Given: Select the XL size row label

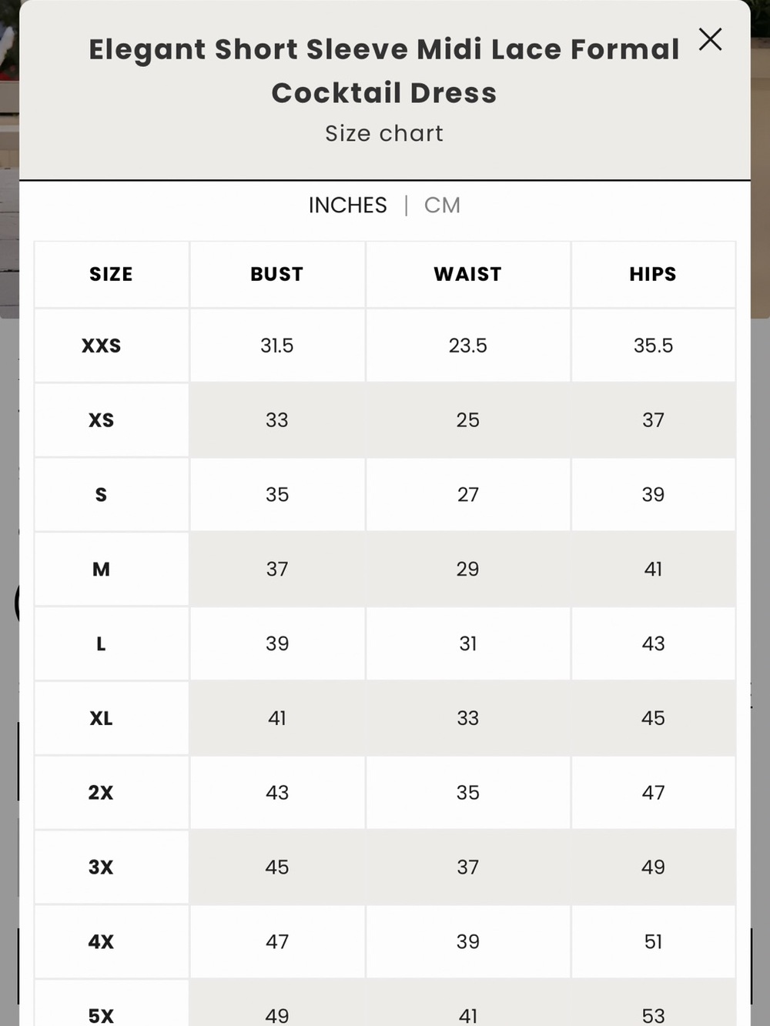Looking at the screenshot, I should [101, 718].
